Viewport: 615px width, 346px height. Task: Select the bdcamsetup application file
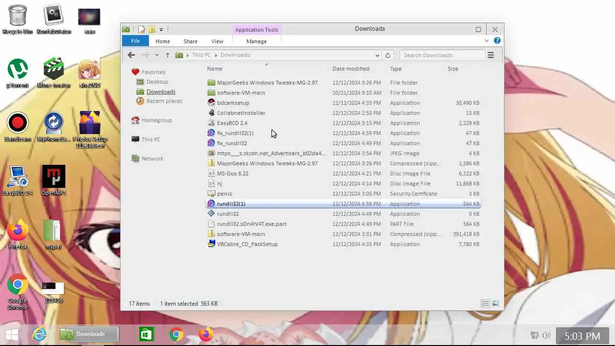point(233,103)
